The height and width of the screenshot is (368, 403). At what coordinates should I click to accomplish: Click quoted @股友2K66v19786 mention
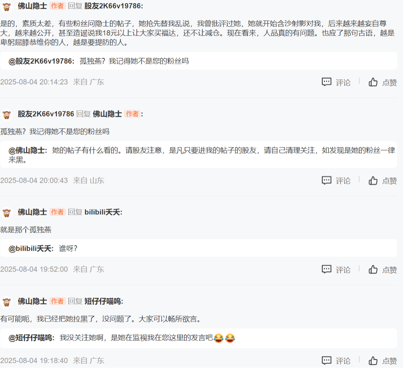pos(41,61)
